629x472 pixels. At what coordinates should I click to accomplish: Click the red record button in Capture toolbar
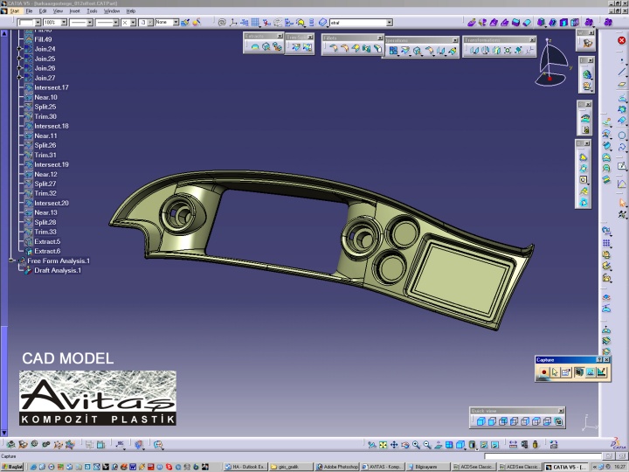coord(543,371)
